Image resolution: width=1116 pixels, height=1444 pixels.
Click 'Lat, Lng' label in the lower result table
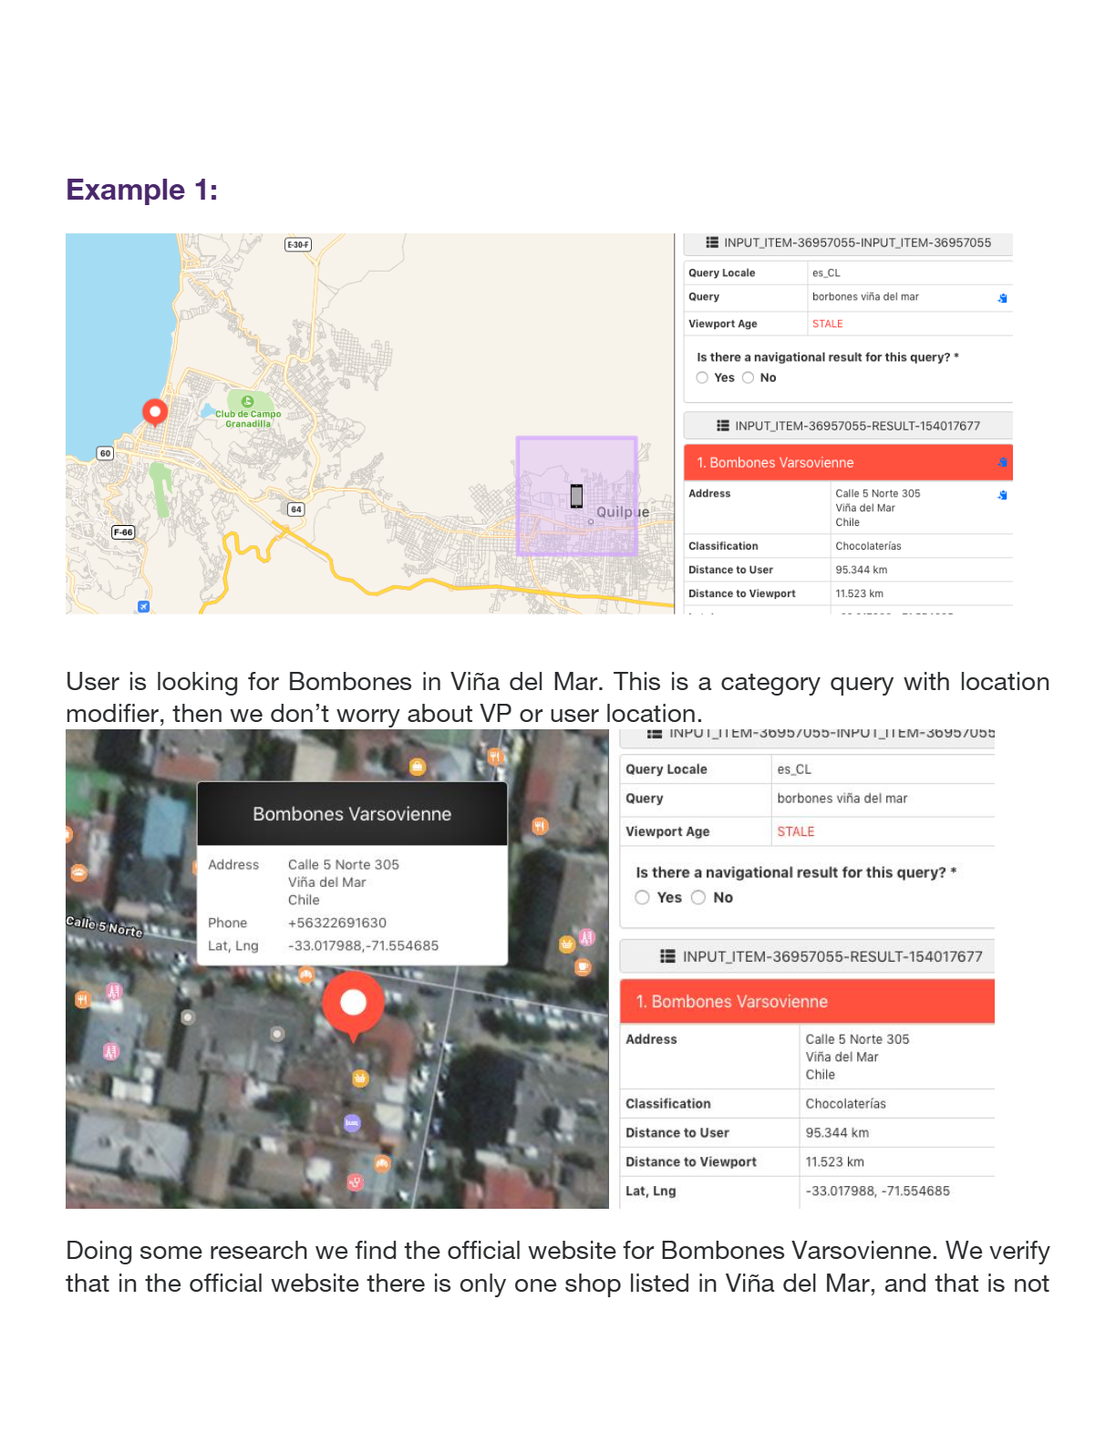[651, 1191]
